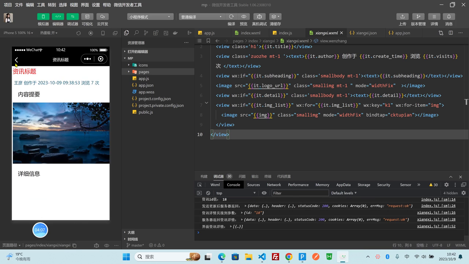Image resolution: width=469 pixels, height=264 pixels.
Task: Click the 预览 preview eye icon
Action: 244,16
